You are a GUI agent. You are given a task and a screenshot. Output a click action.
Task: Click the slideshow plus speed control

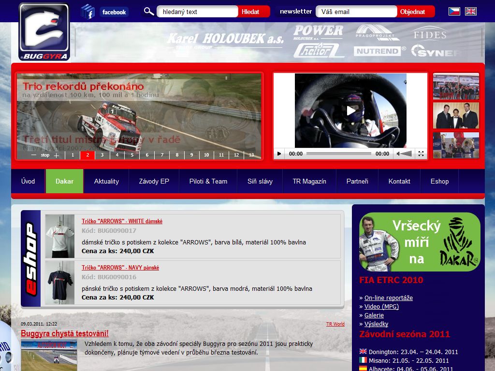coord(57,155)
